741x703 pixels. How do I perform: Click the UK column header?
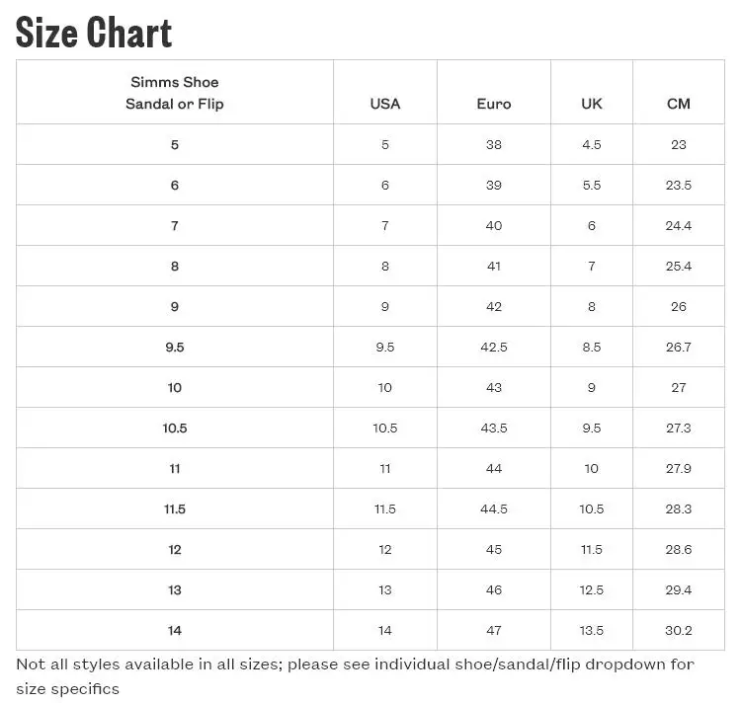click(592, 104)
